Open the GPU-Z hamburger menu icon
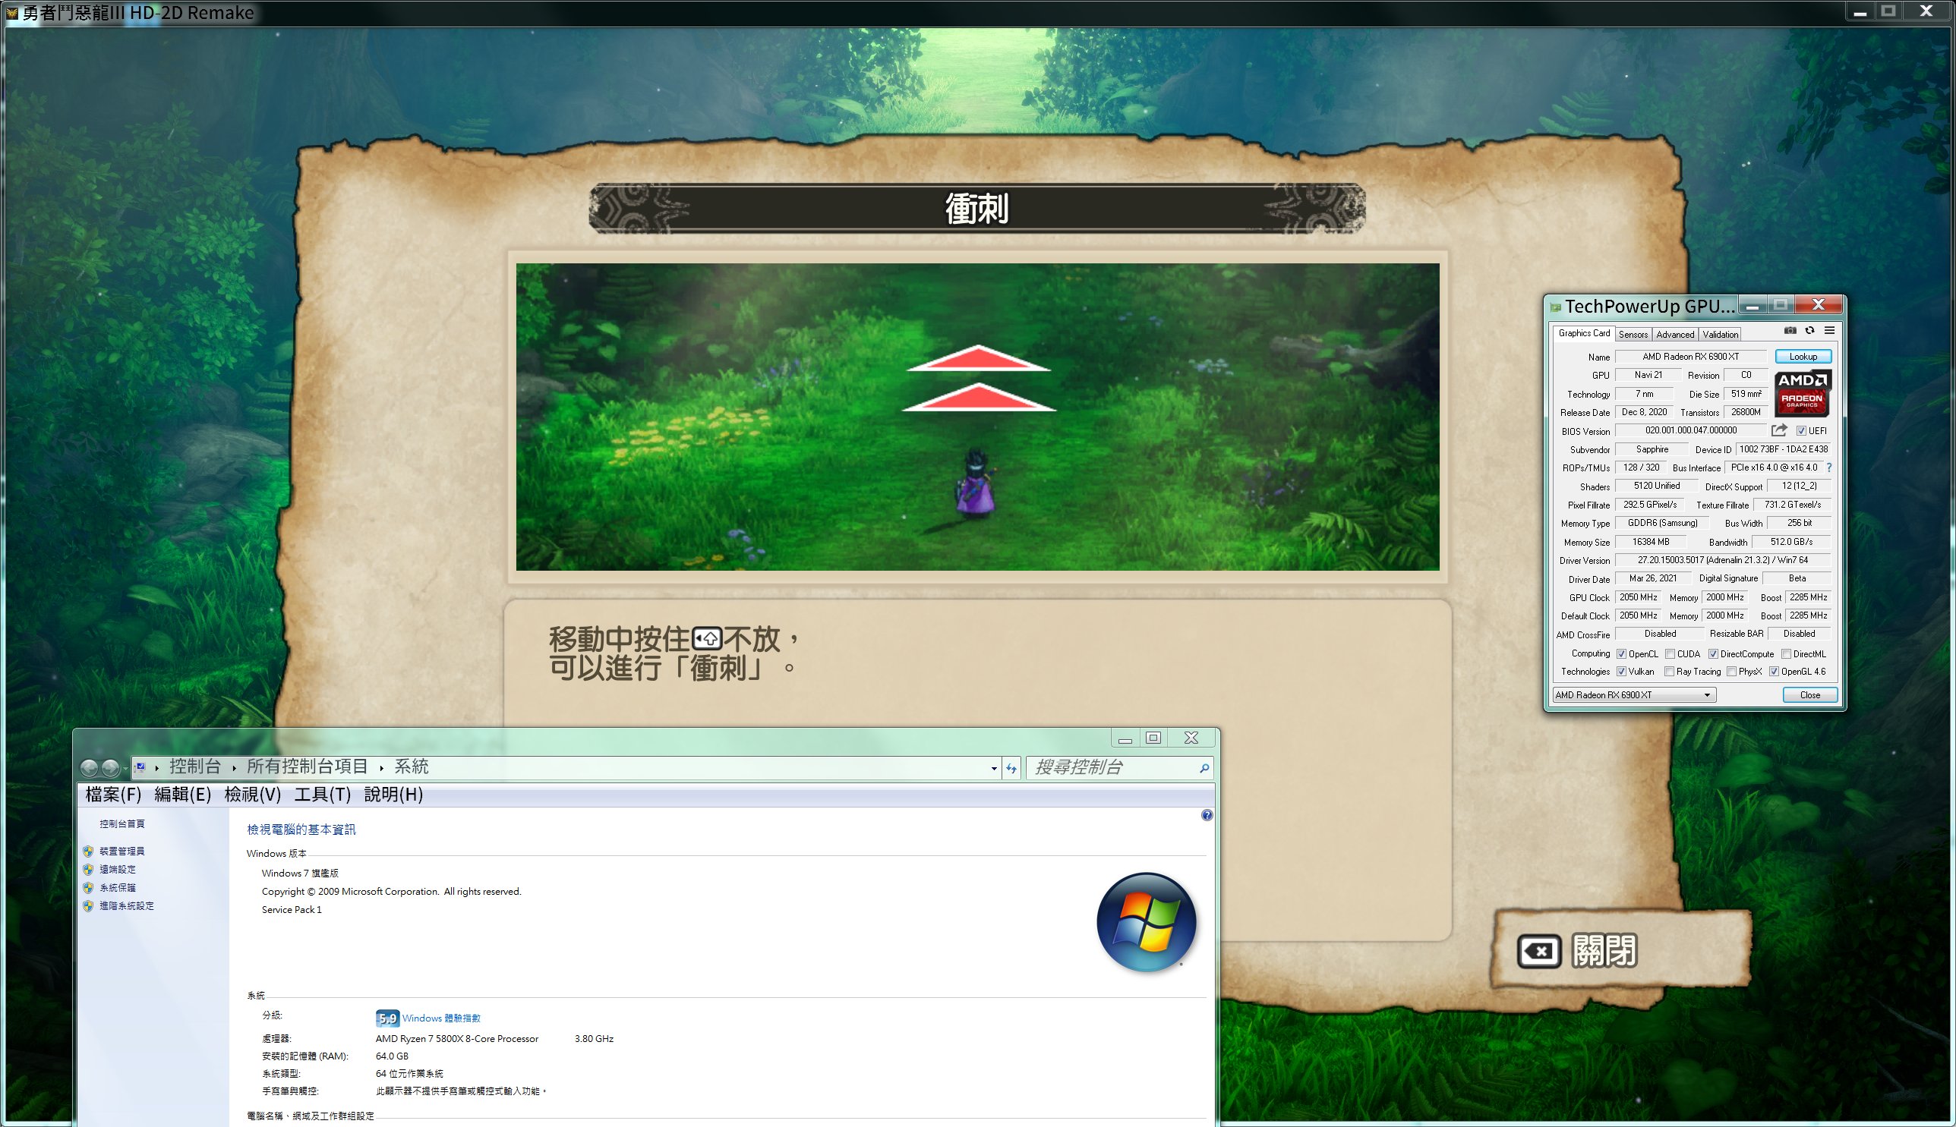 coord(1829,332)
